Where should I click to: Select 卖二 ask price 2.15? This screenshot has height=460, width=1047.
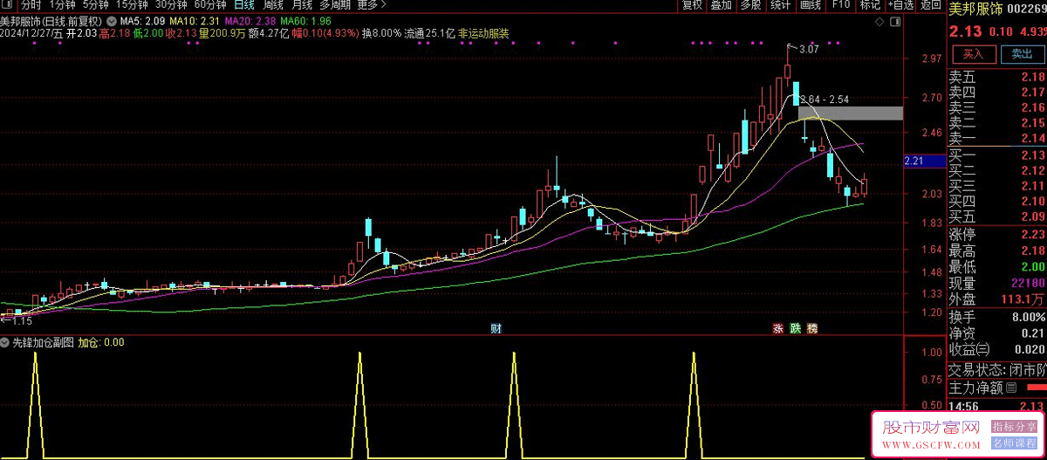click(x=997, y=123)
